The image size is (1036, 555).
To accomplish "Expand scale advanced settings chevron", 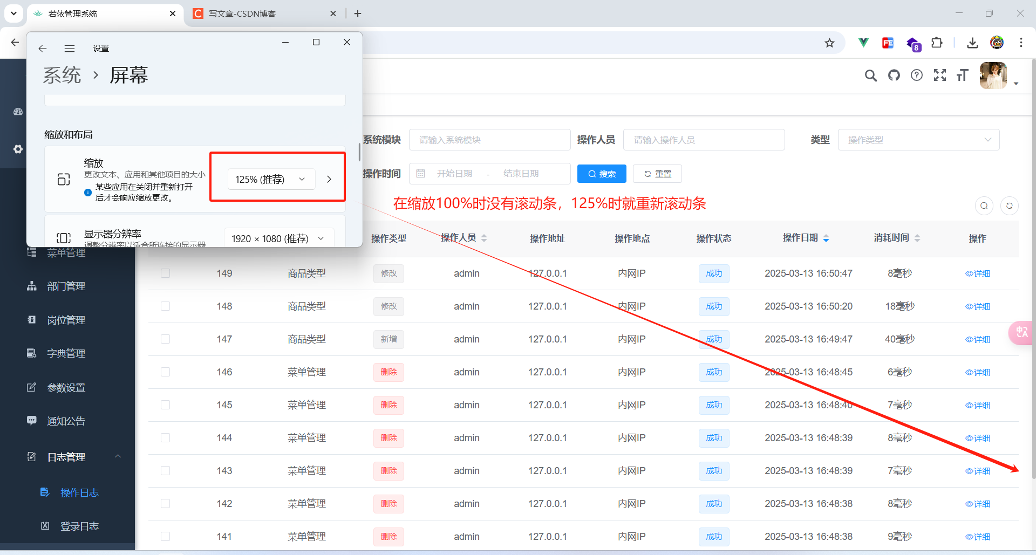I will [329, 179].
